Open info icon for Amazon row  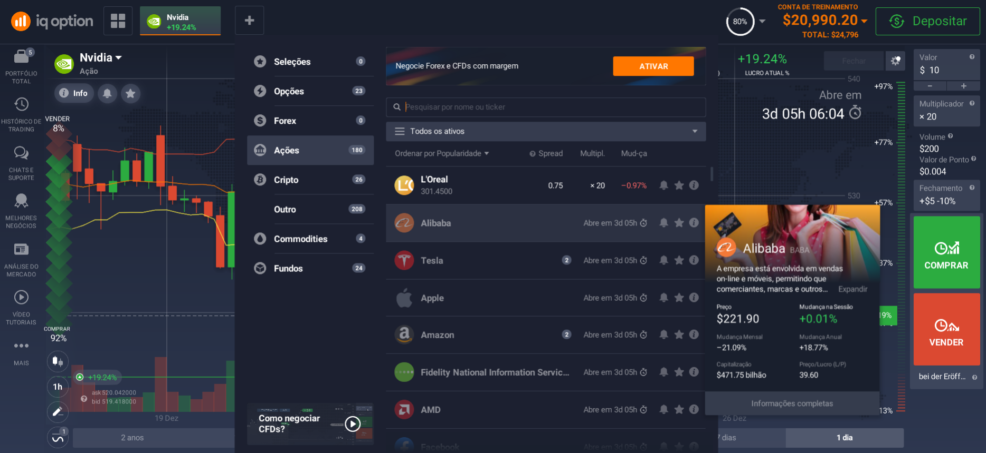tap(694, 334)
